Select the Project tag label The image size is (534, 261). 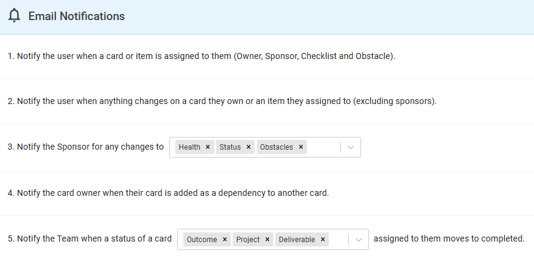248,240
